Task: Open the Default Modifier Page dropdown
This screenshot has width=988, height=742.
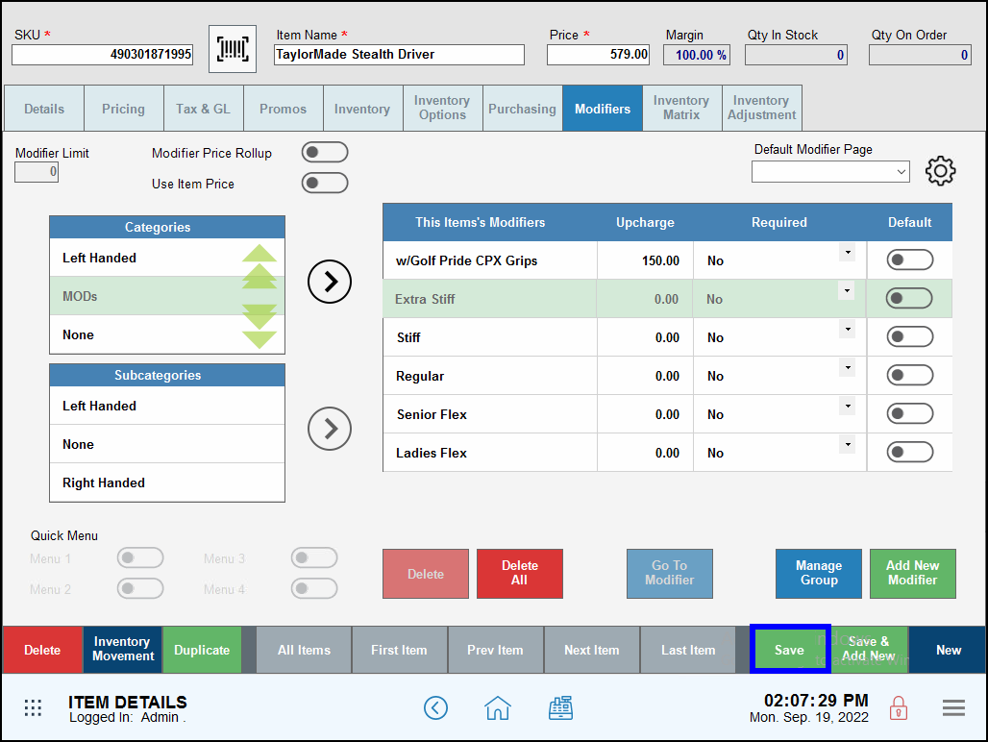Action: [x=830, y=171]
